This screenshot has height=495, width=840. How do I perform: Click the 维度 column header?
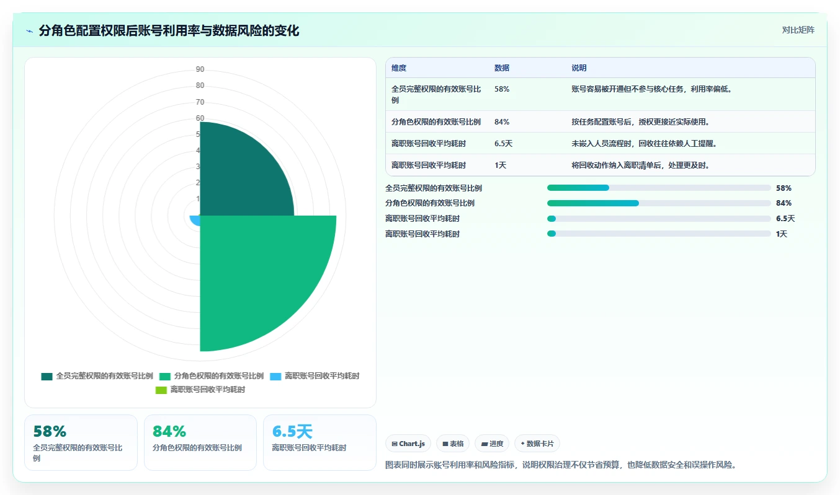[399, 68]
